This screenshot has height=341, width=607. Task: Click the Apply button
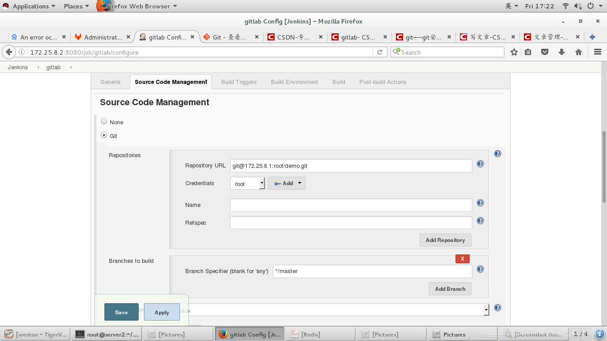point(162,312)
